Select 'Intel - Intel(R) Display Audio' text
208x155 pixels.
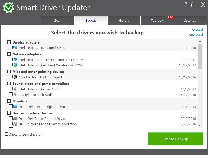(39, 89)
